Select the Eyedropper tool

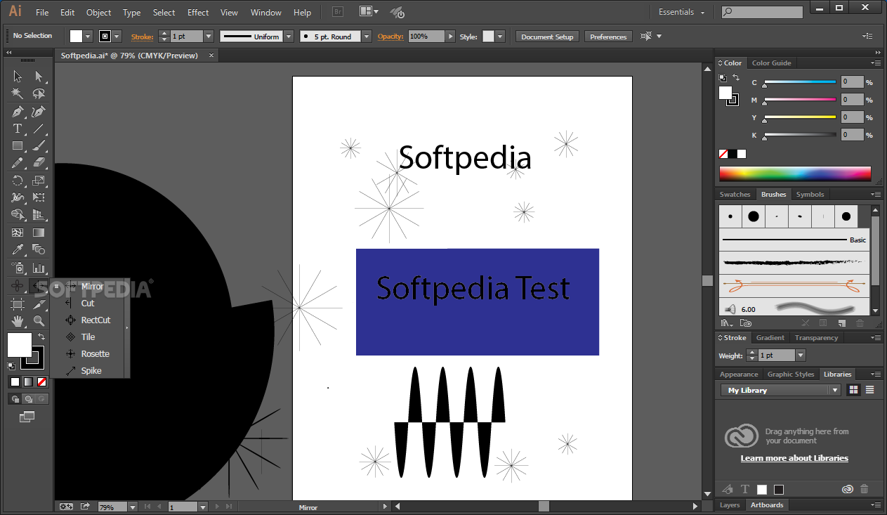[18, 249]
